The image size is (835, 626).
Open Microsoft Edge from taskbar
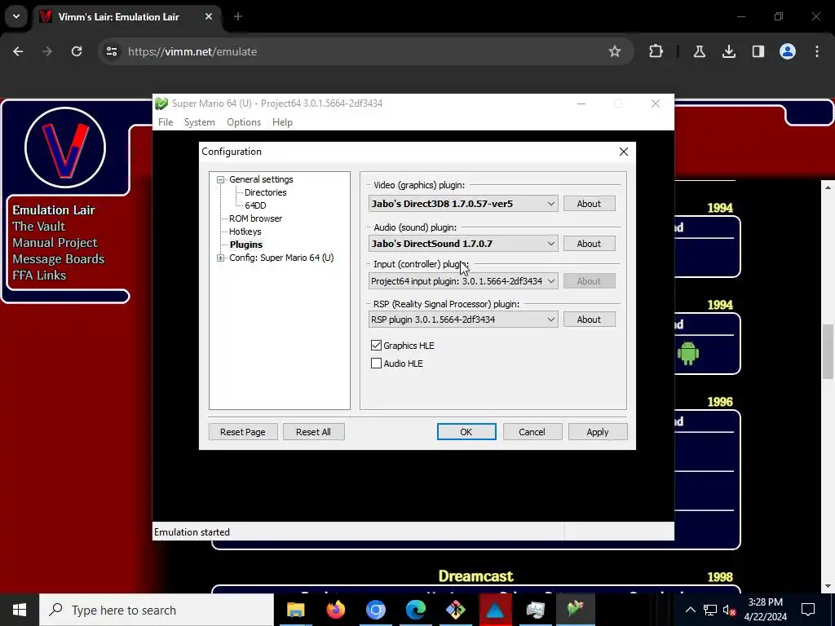415,610
